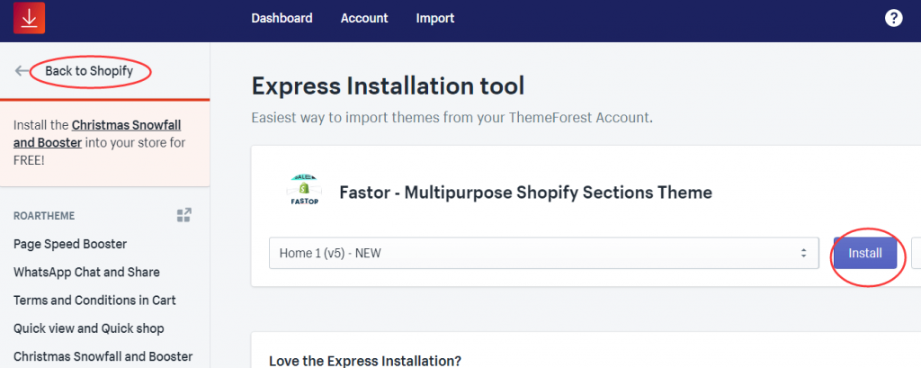The height and width of the screenshot is (368, 921).
Task: Open Terms and Conditions in Cart
Action: pos(94,300)
